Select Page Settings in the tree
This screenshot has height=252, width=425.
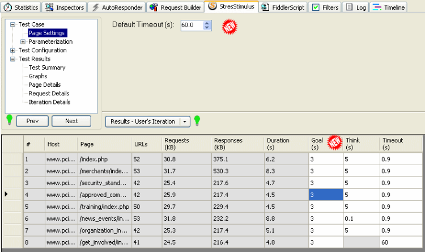(47, 33)
